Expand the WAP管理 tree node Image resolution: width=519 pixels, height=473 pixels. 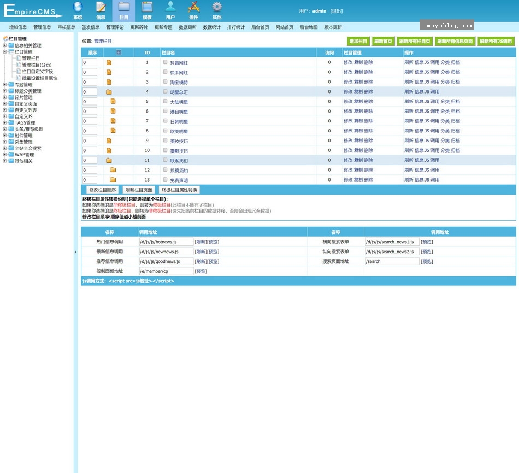(x=4, y=154)
